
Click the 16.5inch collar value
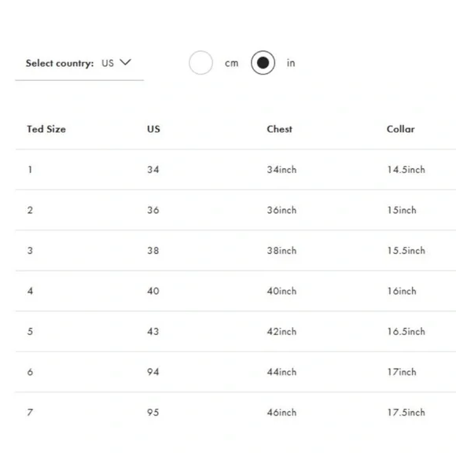tap(406, 331)
